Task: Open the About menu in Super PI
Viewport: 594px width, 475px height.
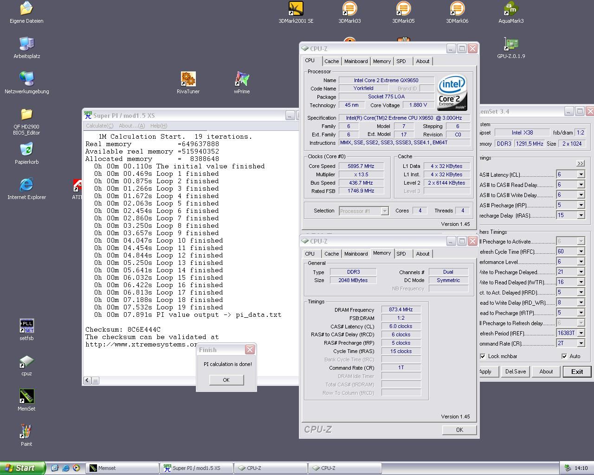Action: click(x=132, y=126)
